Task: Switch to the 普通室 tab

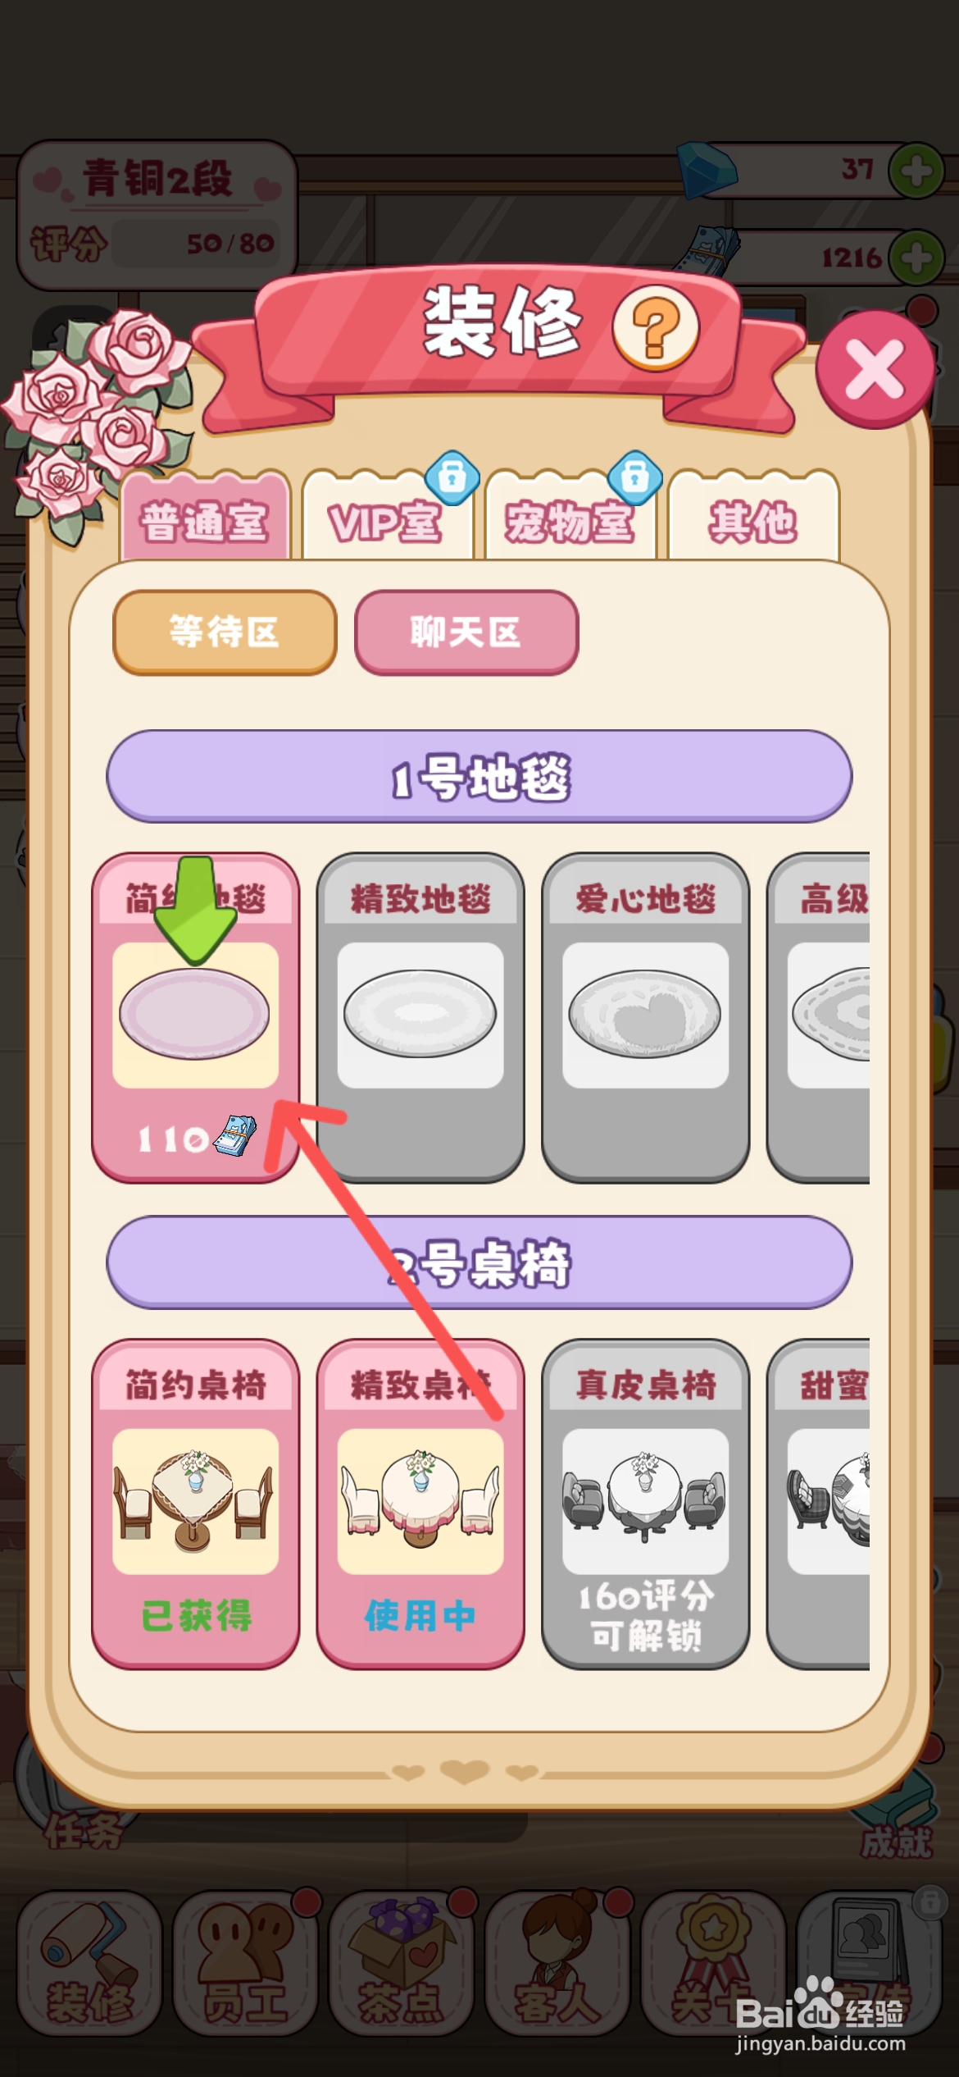Action: coord(205,517)
